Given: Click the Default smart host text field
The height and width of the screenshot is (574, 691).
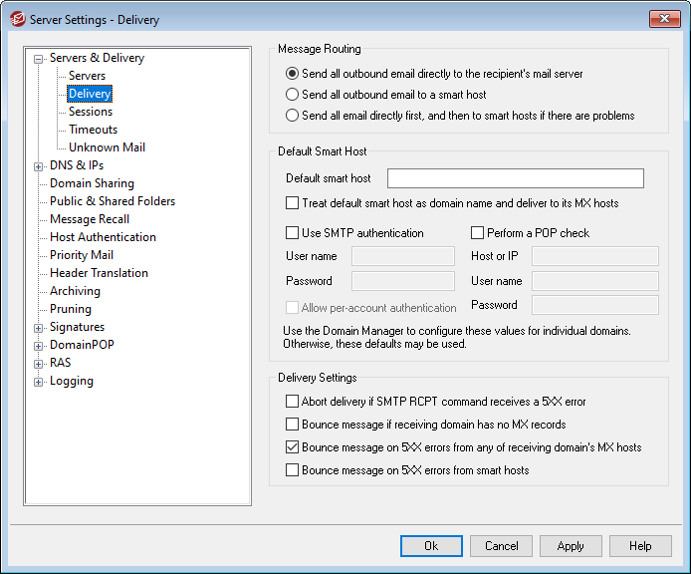Looking at the screenshot, I should [x=515, y=179].
